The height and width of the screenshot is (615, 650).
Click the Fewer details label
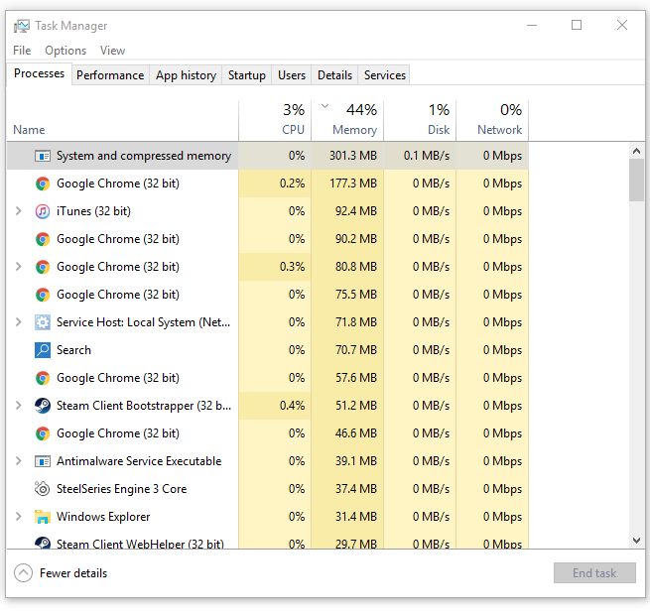(x=73, y=573)
